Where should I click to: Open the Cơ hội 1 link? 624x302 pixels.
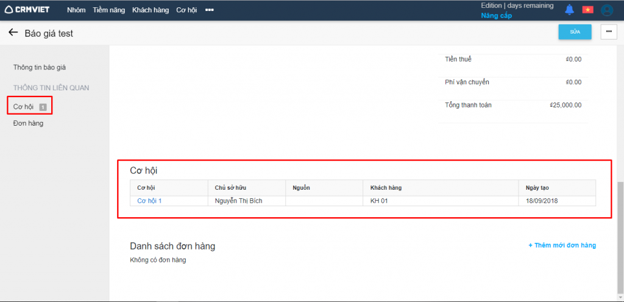[149, 201]
